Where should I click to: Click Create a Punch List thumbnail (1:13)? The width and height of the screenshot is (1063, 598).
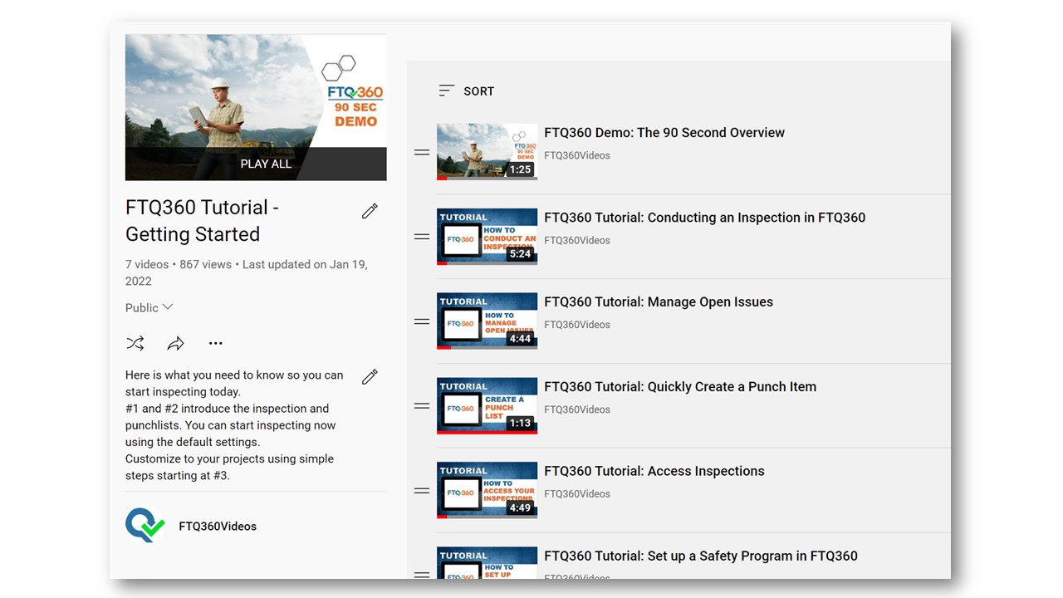(487, 406)
